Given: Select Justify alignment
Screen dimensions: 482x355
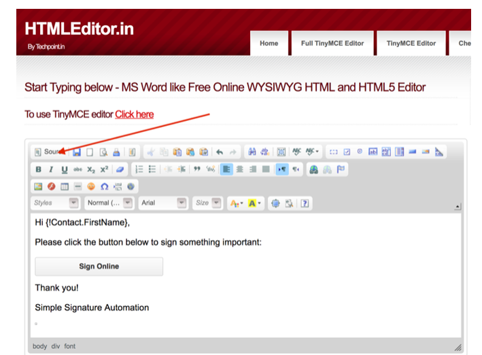Looking at the screenshot, I should 266,169.
